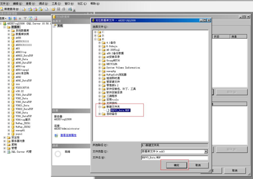Click the Refresh icon in Object Explorer toolbar

coord(30,19)
